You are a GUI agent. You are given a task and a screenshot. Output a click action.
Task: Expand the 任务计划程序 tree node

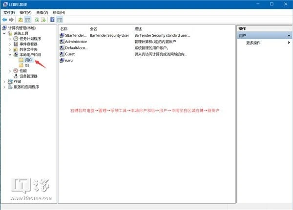tap(10, 39)
